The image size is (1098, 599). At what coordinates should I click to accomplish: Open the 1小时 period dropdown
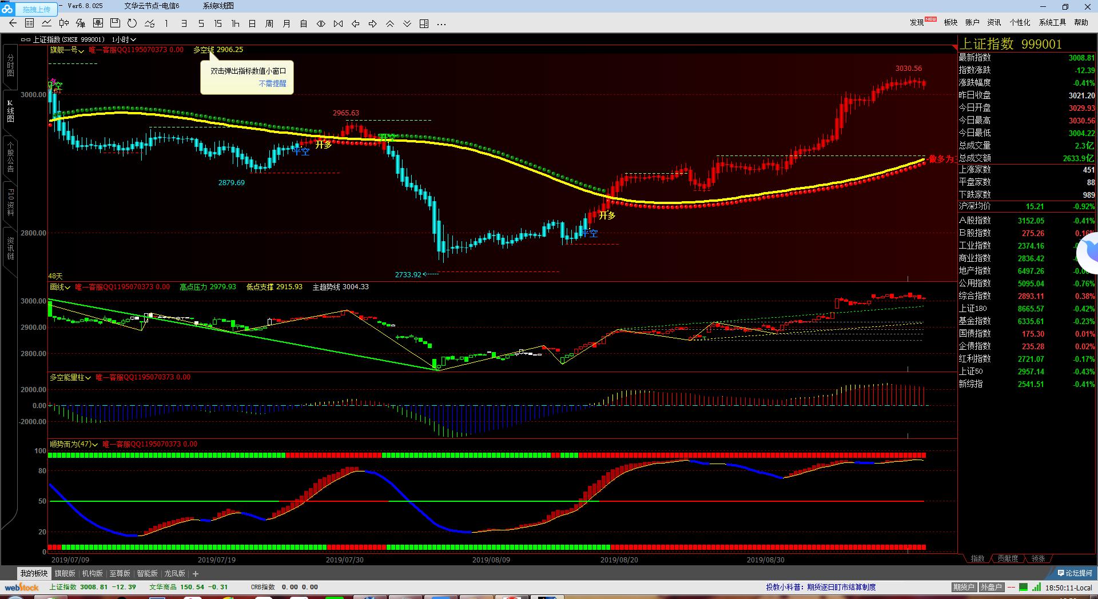tap(124, 39)
